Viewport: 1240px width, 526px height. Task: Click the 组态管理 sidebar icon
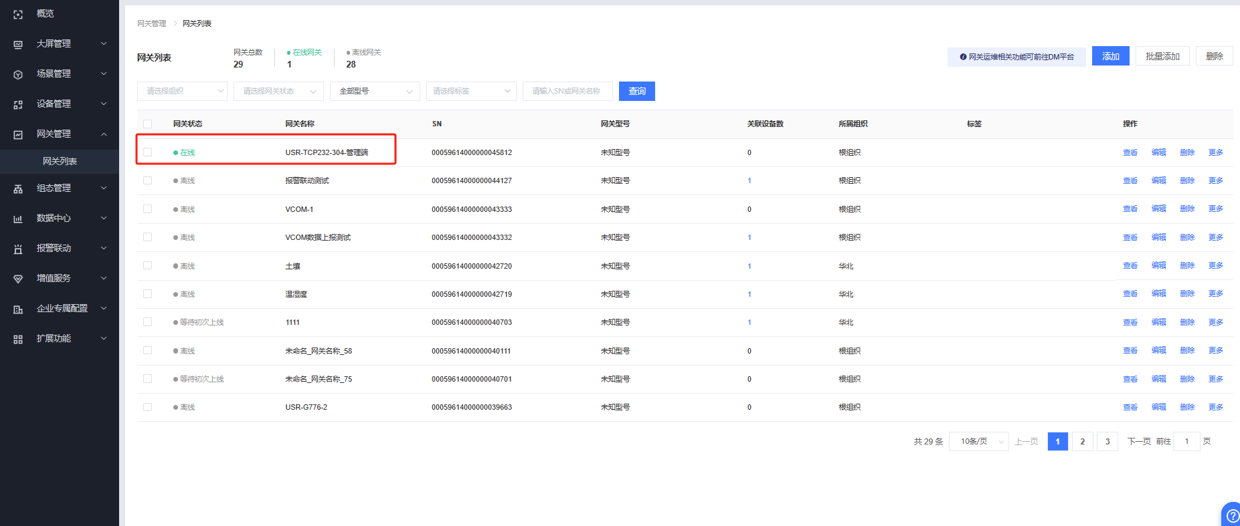click(x=18, y=188)
